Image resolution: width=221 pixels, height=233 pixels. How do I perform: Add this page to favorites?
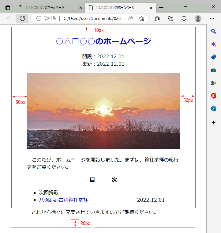pyautogui.click(x=141, y=18)
